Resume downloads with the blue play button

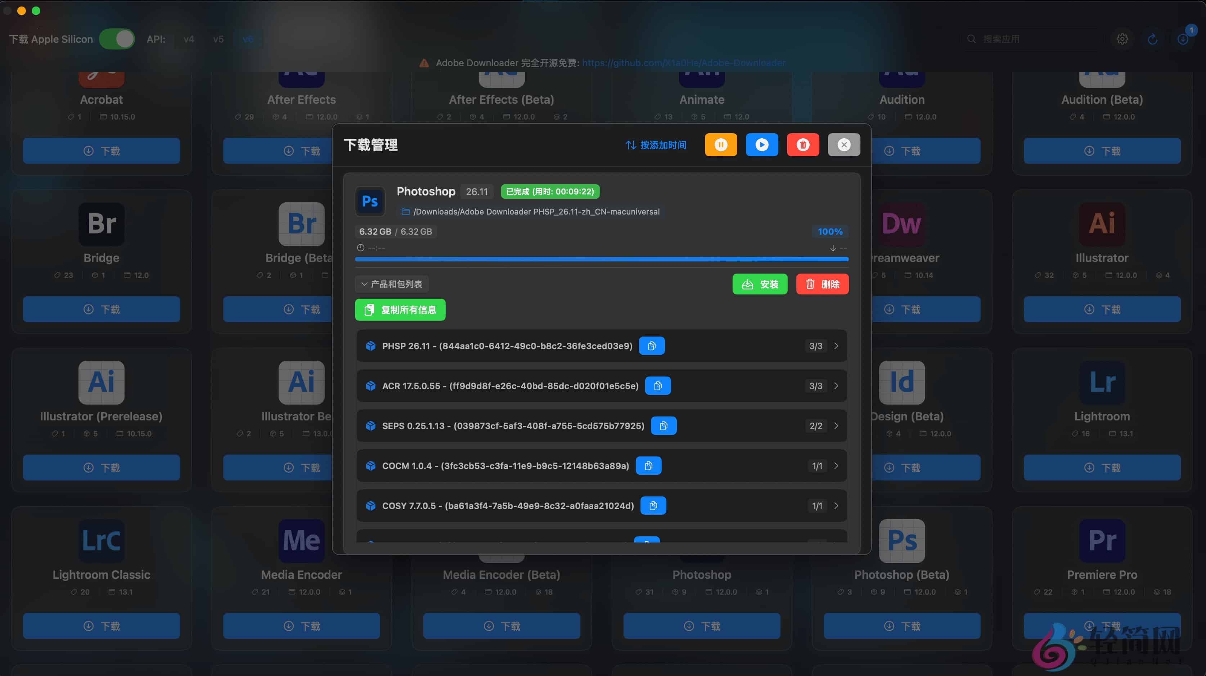[x=762, y=145]
